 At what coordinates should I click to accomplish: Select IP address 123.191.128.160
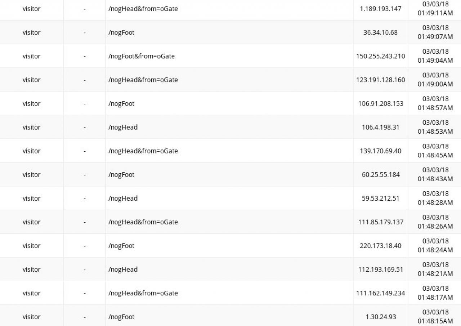(x=380, y=80)
